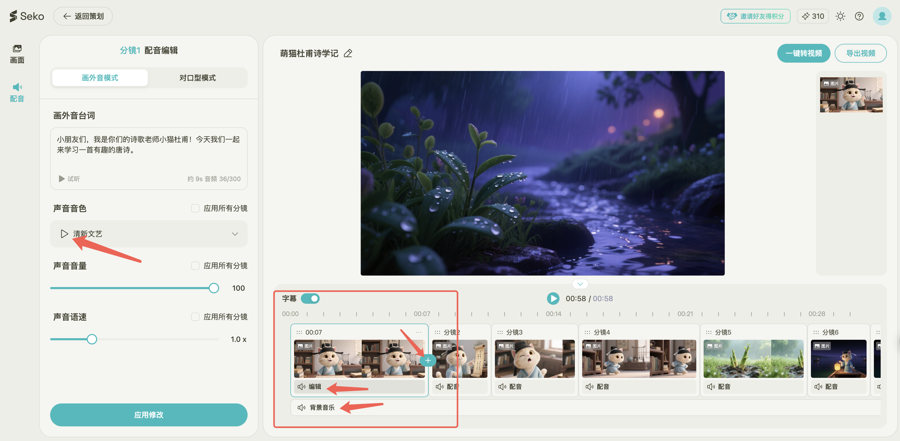
Task: Click drag handle of 分镜3
Action: [x=500, y=332]
